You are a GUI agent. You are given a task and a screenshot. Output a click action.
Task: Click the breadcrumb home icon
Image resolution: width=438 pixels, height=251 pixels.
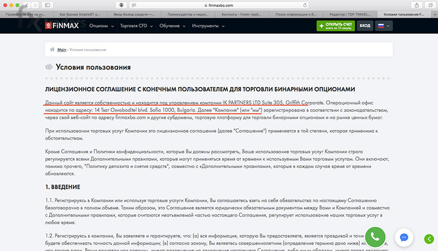(x=52, y=49)
